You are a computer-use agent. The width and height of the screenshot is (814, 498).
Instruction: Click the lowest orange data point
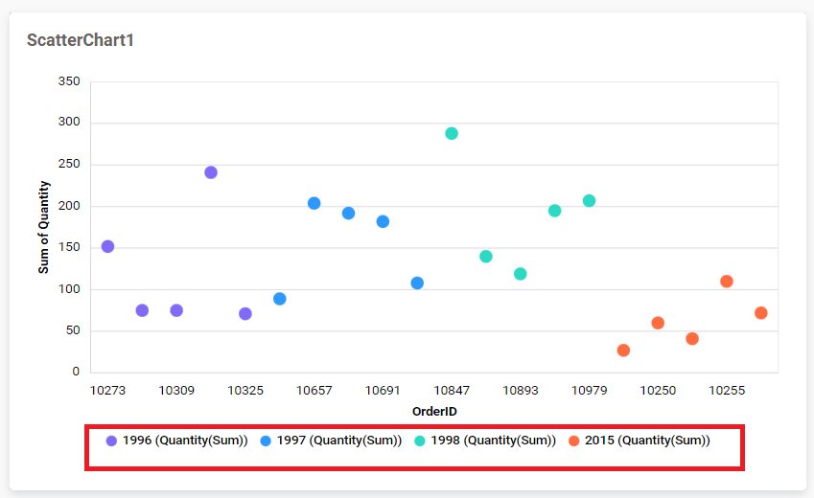click(x=623, y=351)
